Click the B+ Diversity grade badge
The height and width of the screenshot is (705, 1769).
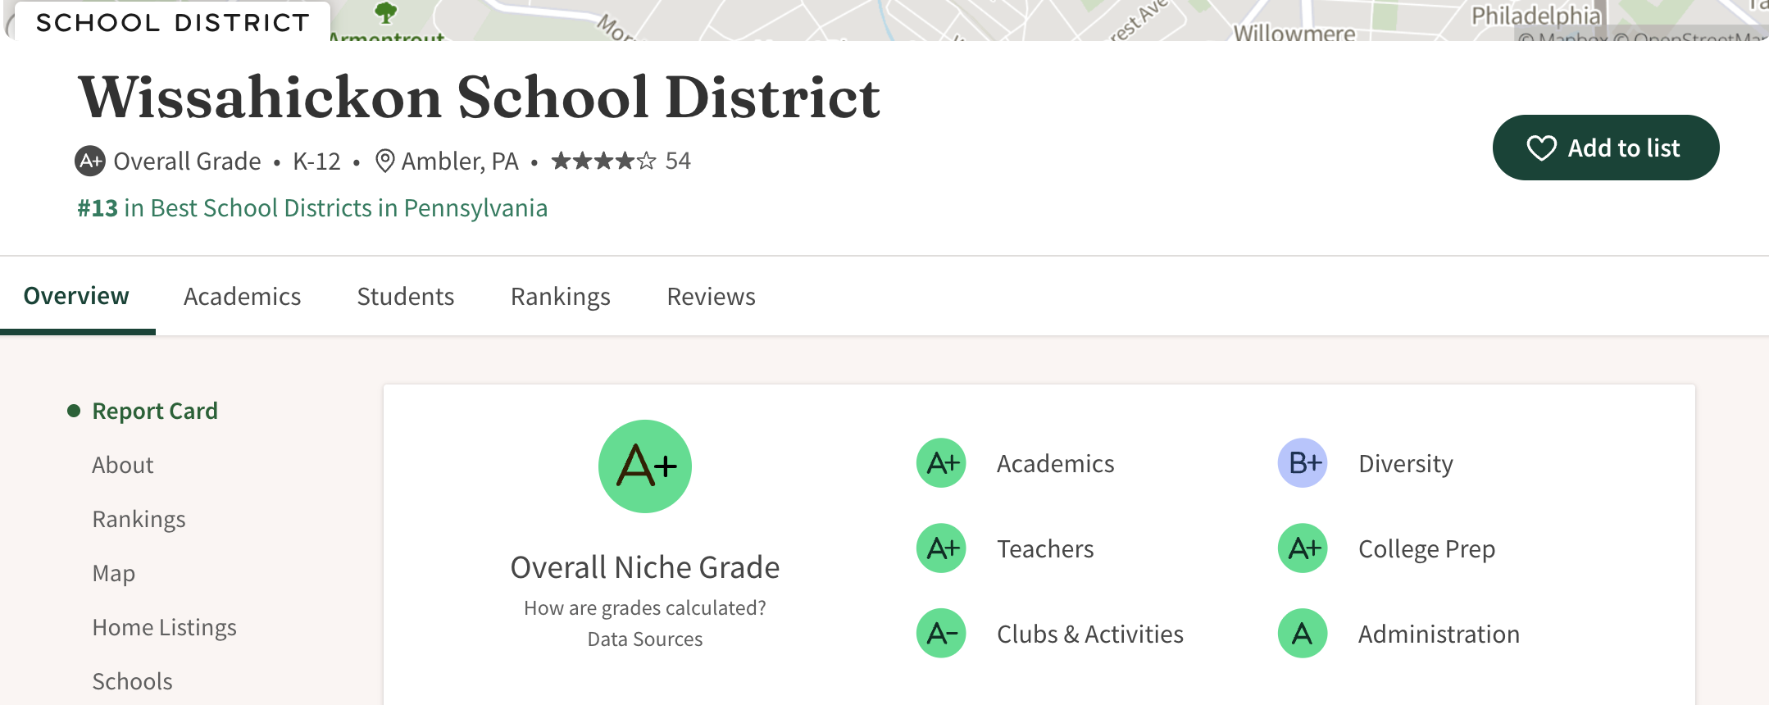click(x=1303, y=463)
